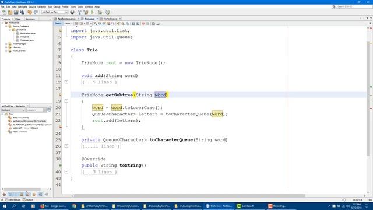Click the Uncomment icon at editor toolbar end
This screenshot has width=373, height=210.
point(158,23)
